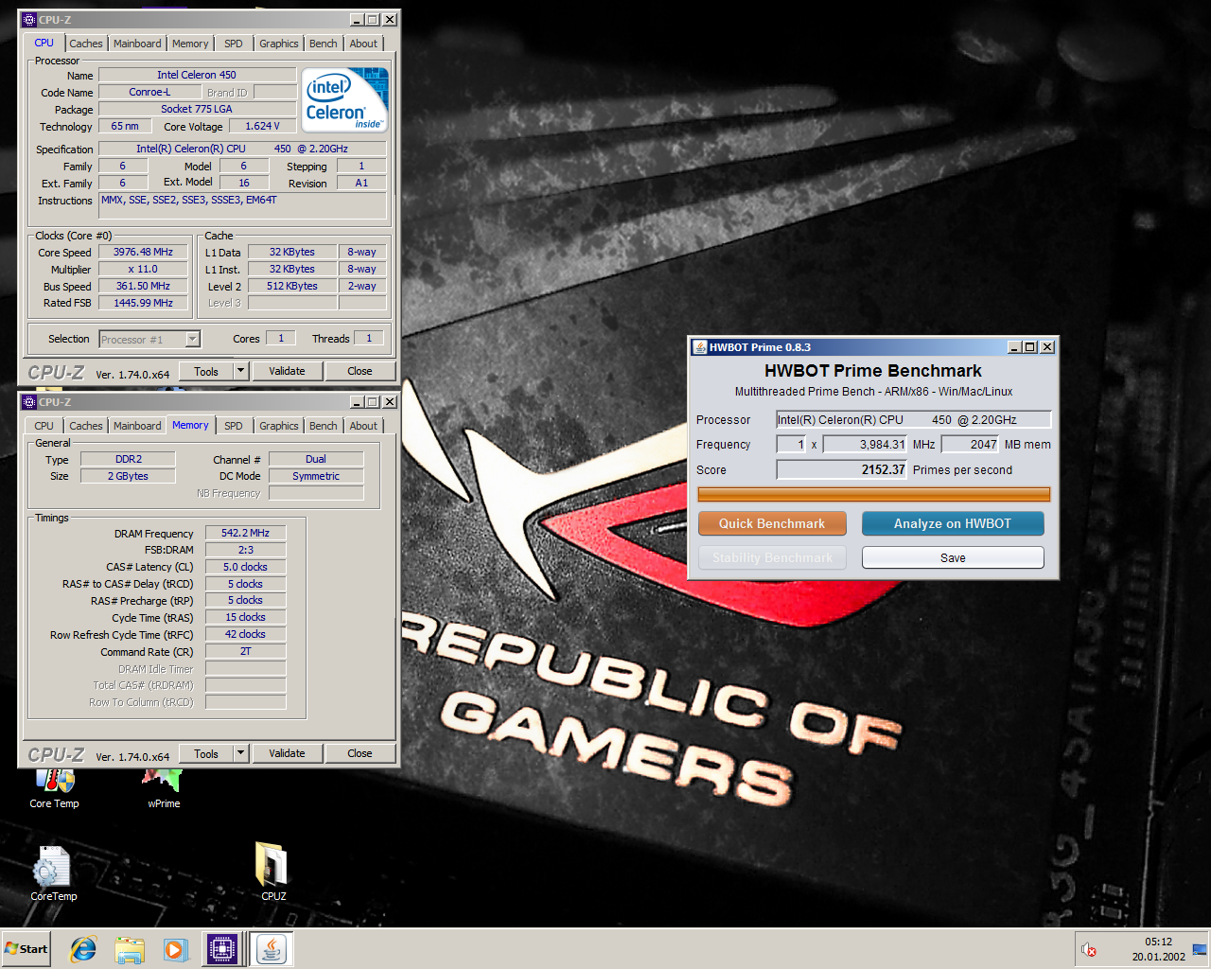Click CPU-Z icon in top window title bar

29,19
